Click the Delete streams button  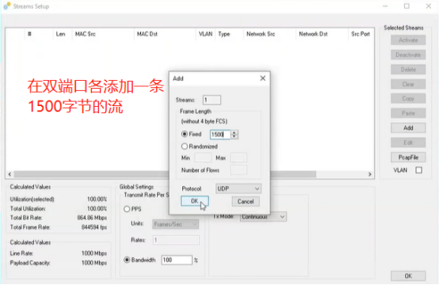[x=408, y=70]
